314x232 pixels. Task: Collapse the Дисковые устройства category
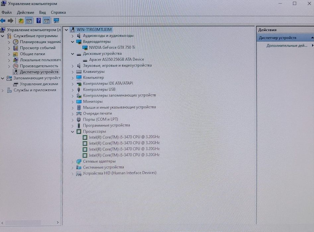[73, 54]
